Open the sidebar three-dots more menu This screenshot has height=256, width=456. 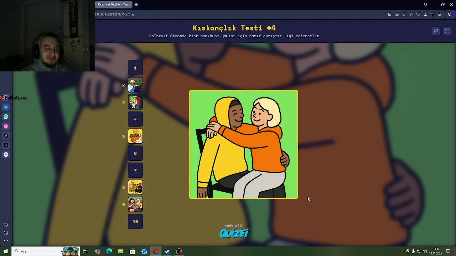coord(6,241)
